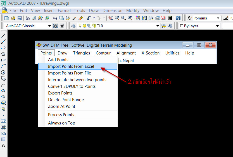Choose Import Points From Excel
The image size is (233, 157).
(78, 66)
